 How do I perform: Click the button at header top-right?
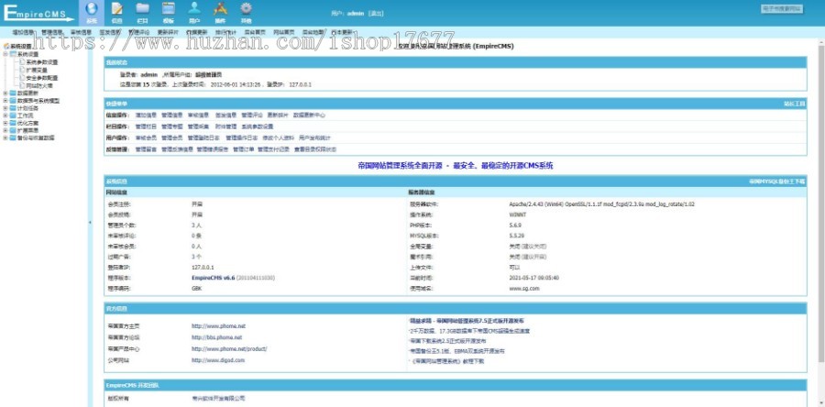point(782,8)
